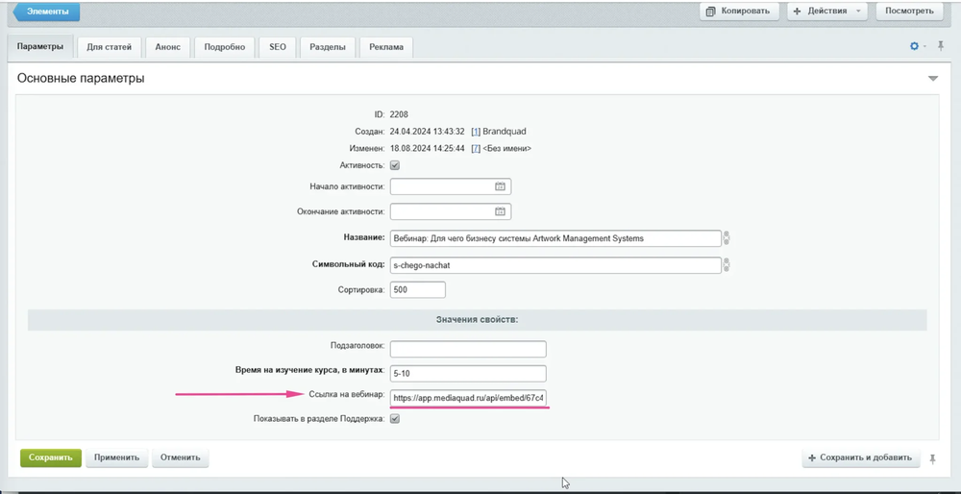
Task: Click the green Сохранить button
Action: click(x=50, y=457)
